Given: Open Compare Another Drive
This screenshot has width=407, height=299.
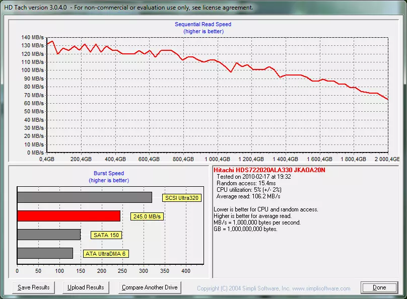Looking at the screenshot, I should pyautogui.click(x=150, y=287).
